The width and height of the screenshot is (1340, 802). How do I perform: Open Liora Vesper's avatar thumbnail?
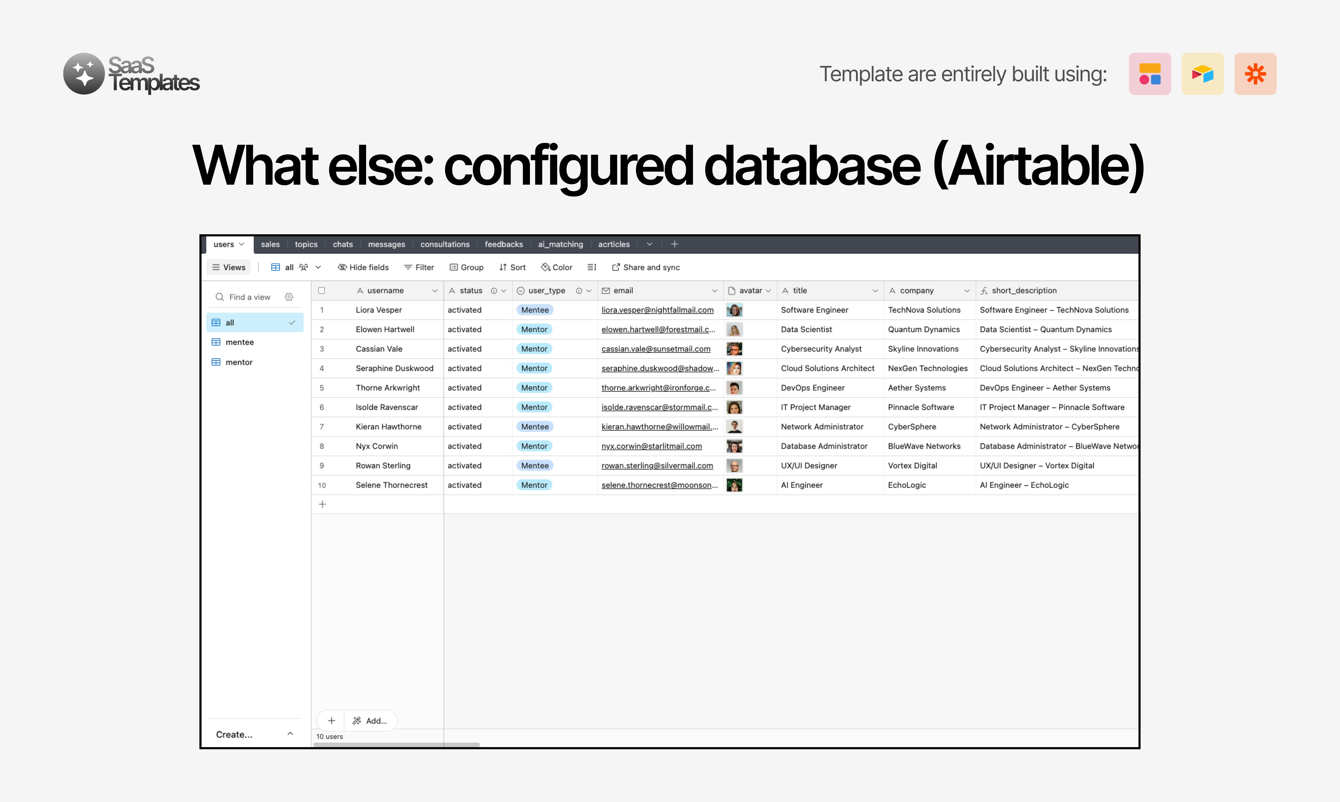tap(734, 310)
